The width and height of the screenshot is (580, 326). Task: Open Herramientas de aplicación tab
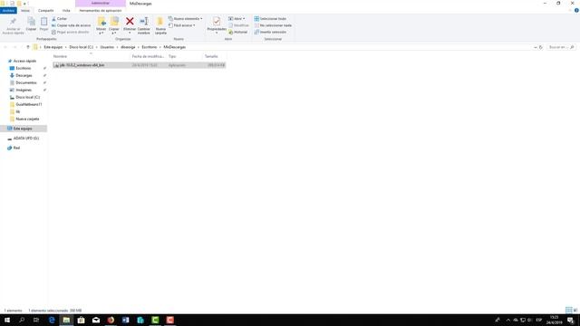click(x=101, y=10)
